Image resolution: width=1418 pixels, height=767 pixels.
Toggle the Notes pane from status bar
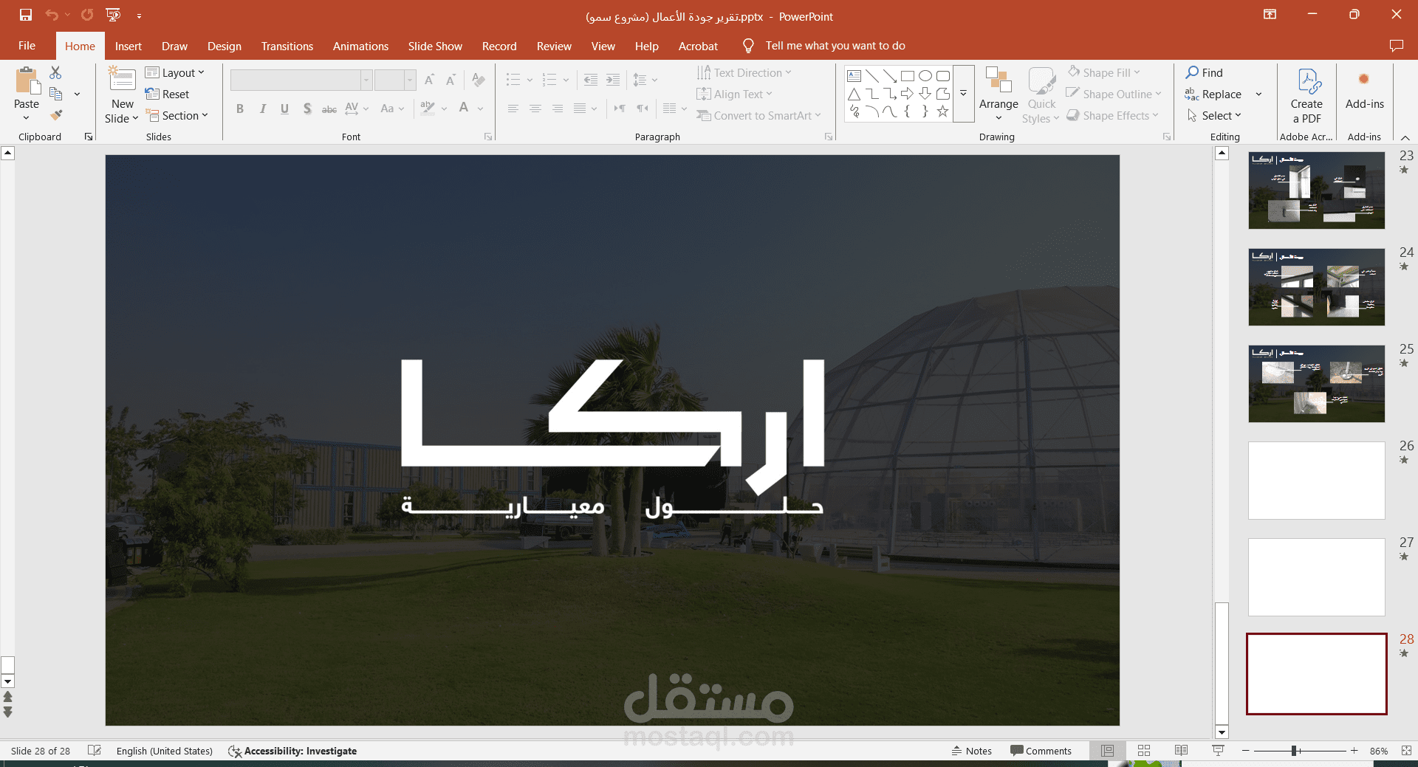[x=972, y=751]
